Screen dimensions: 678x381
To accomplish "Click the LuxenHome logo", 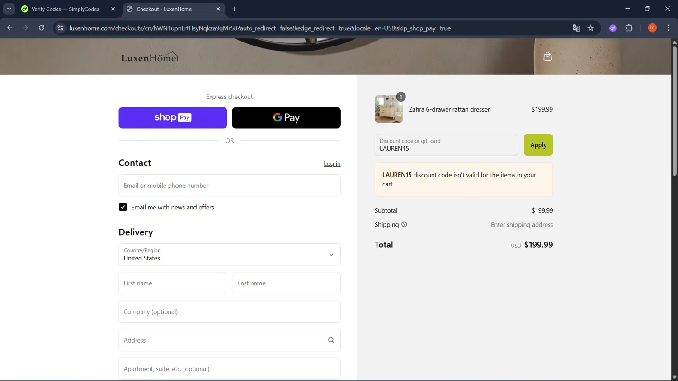I will pyautogui.click(x=150, y=57).
